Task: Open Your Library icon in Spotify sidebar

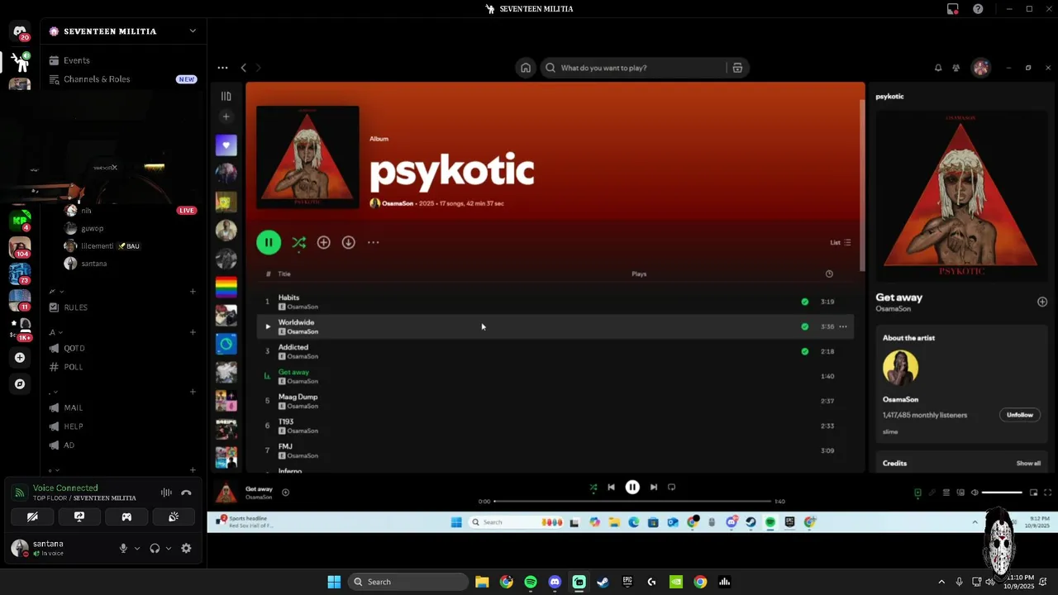Action: 226,96
